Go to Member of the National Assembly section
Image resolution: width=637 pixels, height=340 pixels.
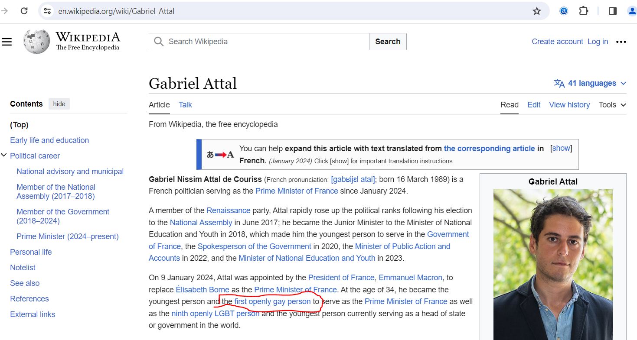pyautogui.click(x=56, y=191)
